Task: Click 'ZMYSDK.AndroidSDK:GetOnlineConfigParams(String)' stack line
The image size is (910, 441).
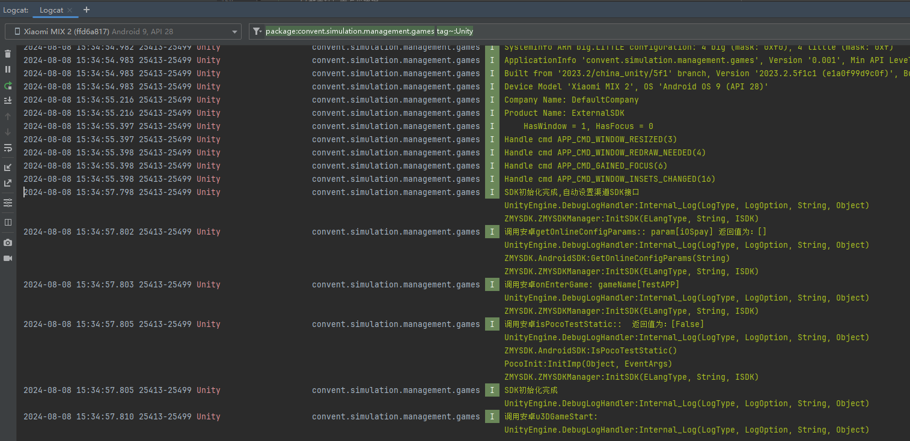Action: [x=617, y=258]
